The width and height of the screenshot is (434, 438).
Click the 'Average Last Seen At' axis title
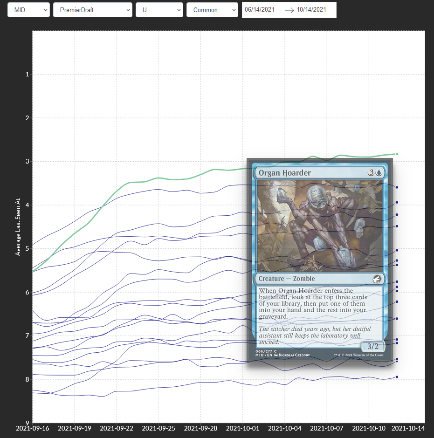[x=18, y=227]
